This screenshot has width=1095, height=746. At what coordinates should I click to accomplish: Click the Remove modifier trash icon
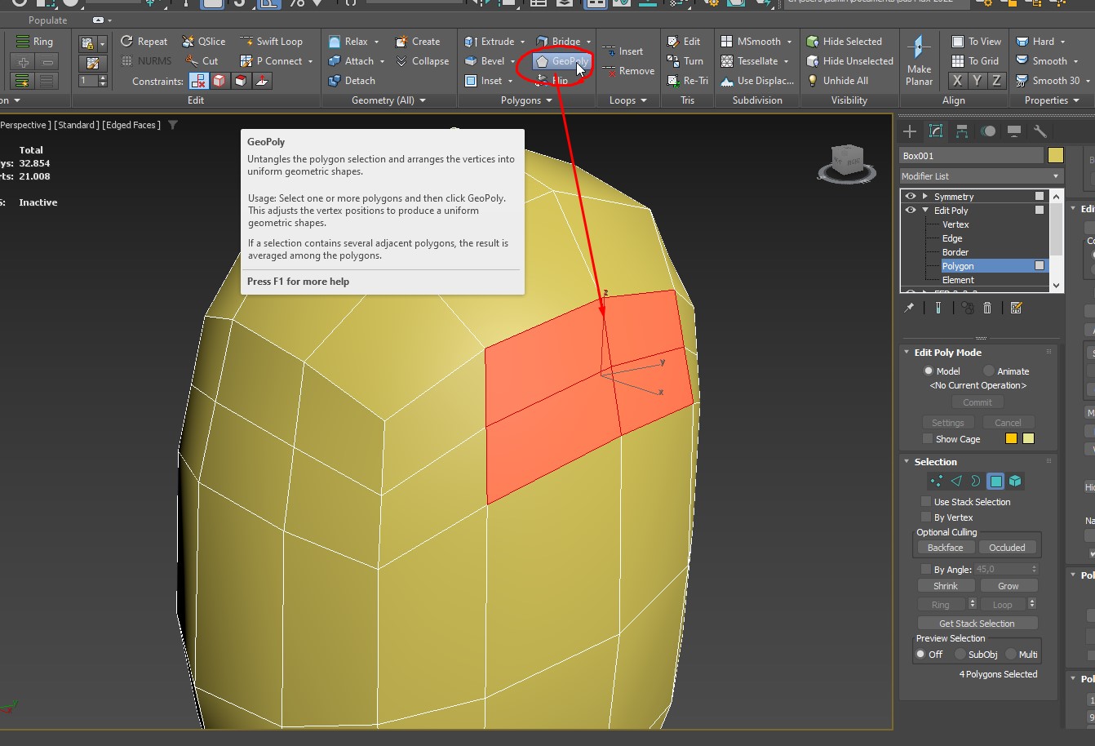987,308
